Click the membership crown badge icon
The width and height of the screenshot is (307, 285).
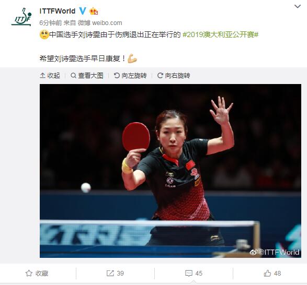coord(94,11)
